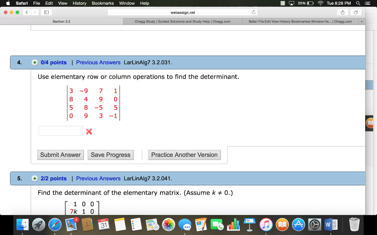Click Submit Answer for problem 4
This screenshot has width=377, height=235.
[x=60, y=155]
